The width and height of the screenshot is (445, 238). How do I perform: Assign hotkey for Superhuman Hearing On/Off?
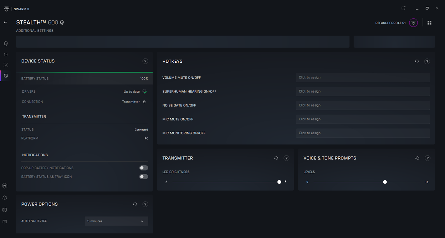pos(363,91)
